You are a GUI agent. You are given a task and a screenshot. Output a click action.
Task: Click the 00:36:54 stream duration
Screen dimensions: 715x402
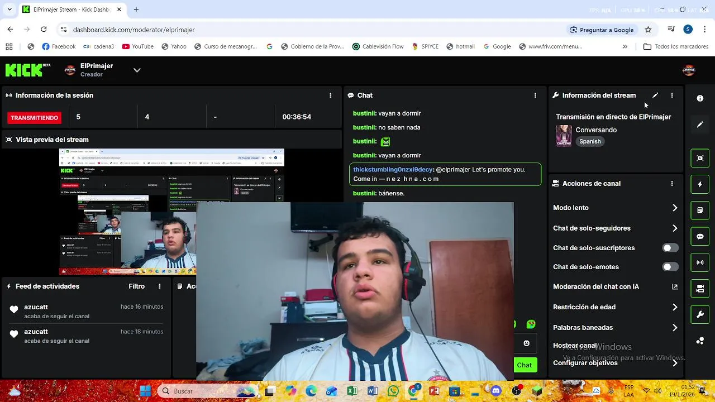coord(297,117)
